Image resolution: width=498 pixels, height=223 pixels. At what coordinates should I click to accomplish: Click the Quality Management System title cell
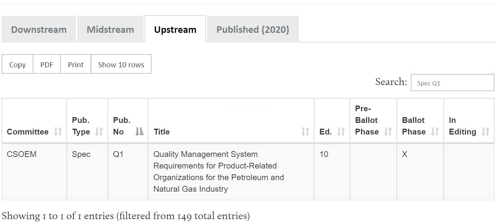(x=231, y=172)
